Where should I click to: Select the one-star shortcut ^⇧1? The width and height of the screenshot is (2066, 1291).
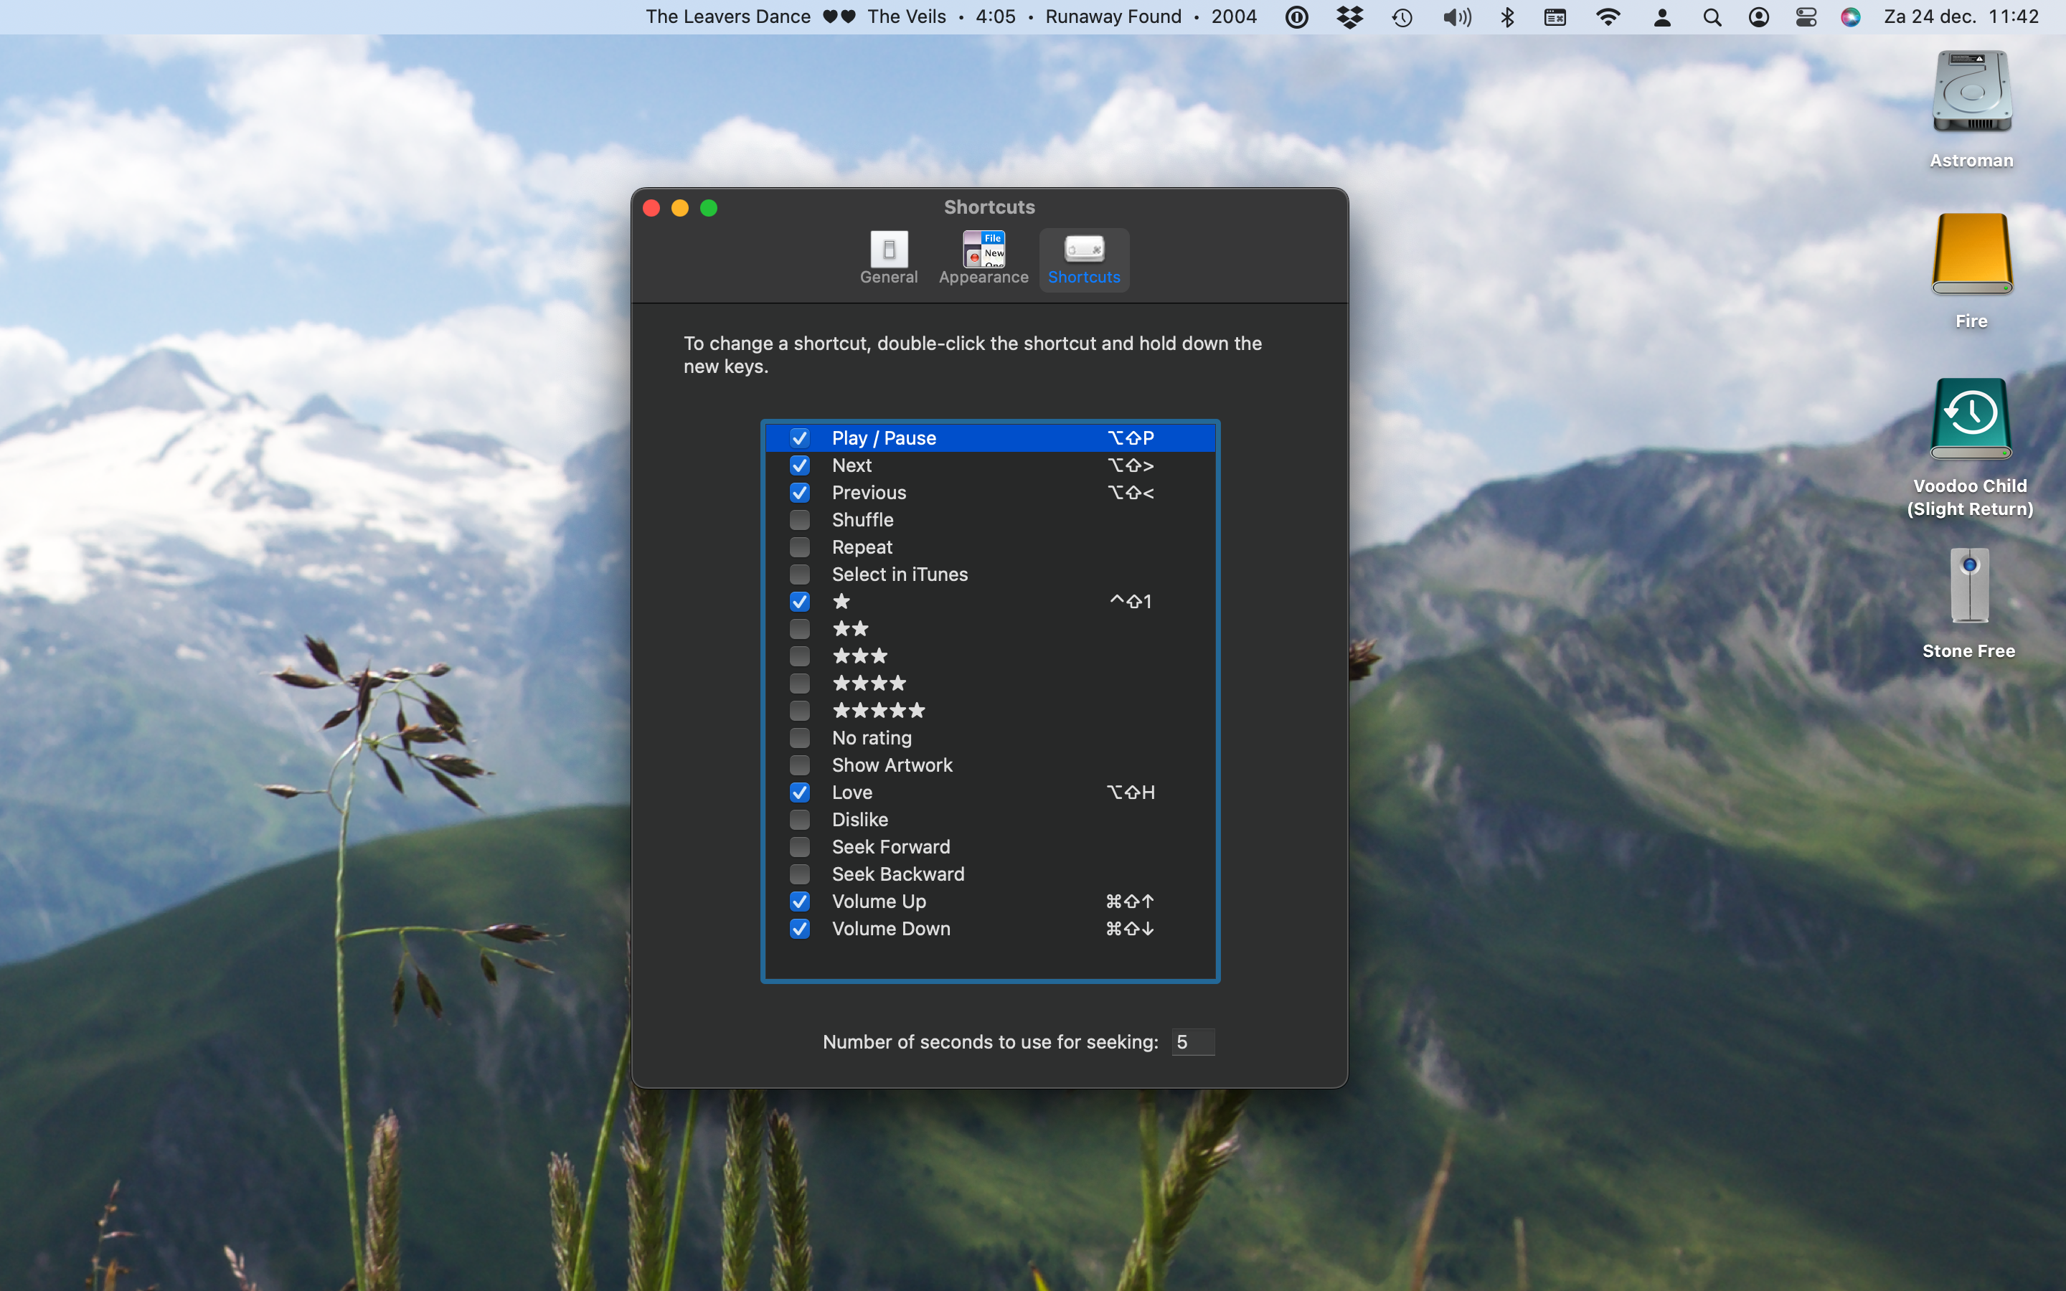coord(1131,602)
